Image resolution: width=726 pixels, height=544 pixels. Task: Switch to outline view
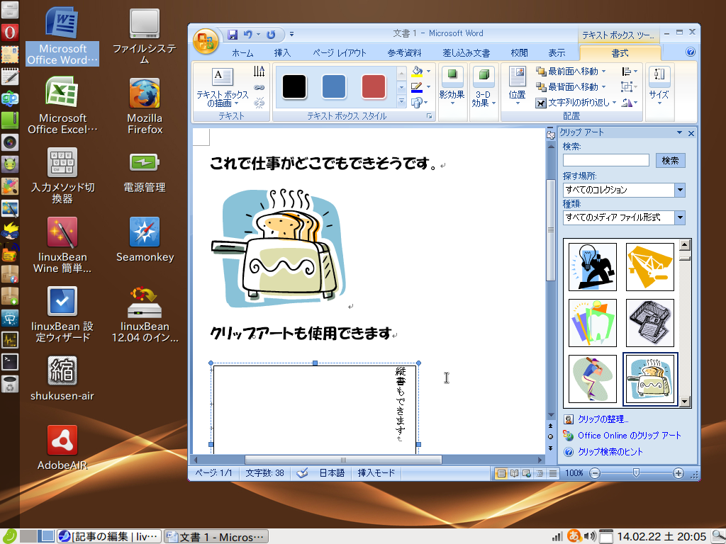point(540,473)
